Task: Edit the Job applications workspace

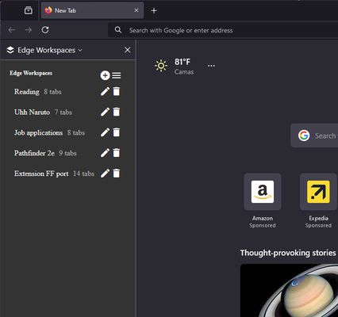Action: [105, 132]
